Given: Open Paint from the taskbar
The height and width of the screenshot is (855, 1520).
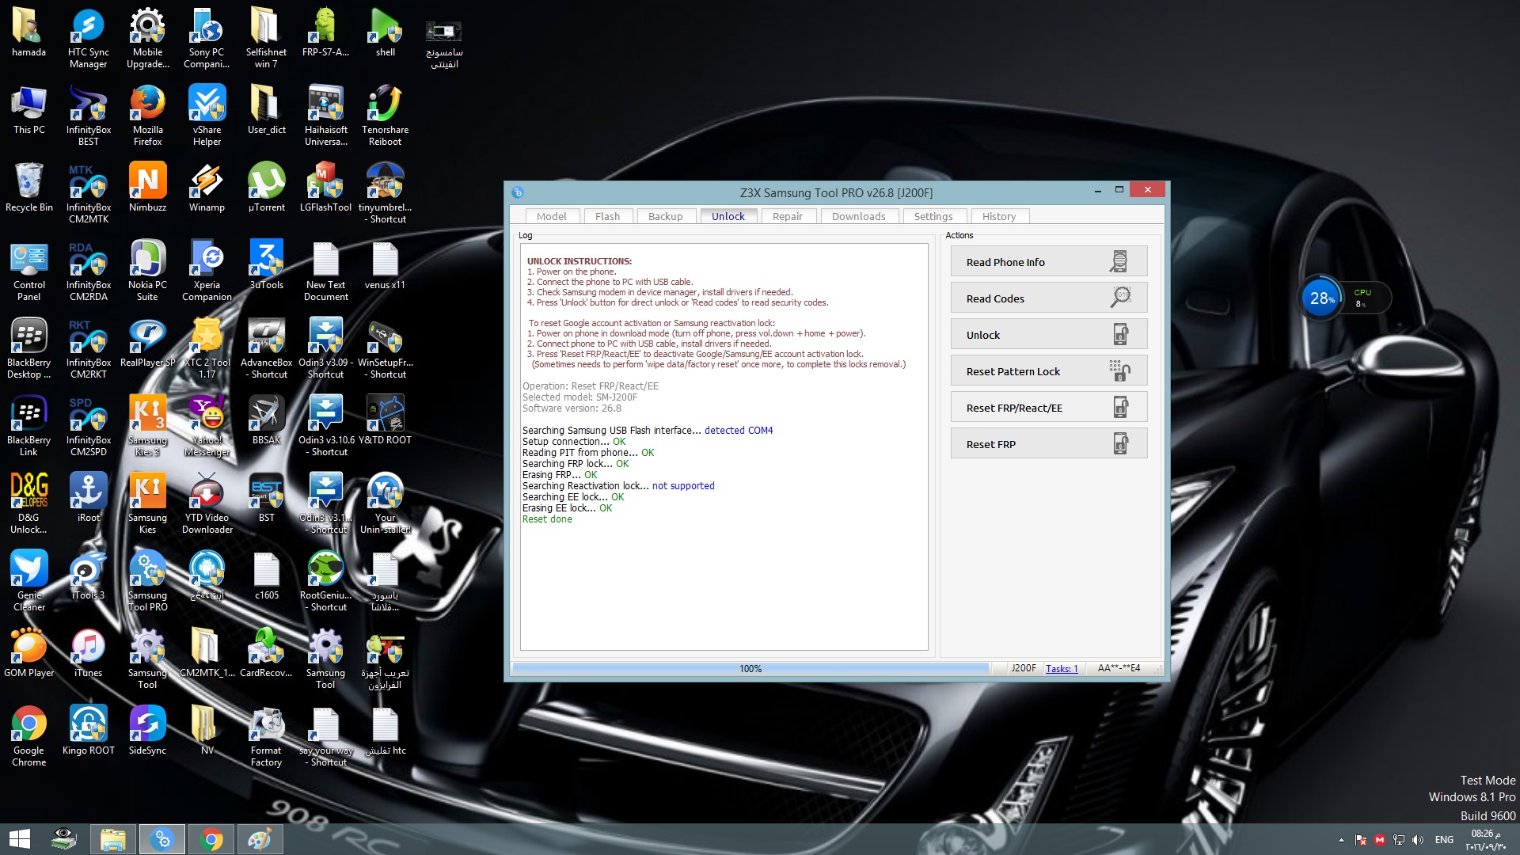Looking at the screenshot, I should (260, 839).
